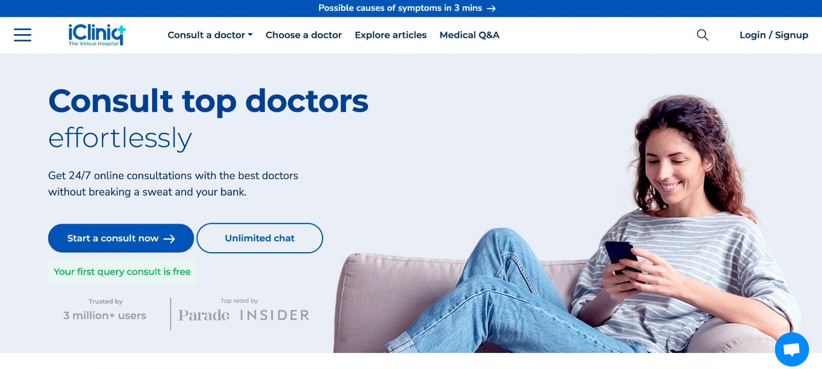Viewport: 822px width, 369px height.
Task: Click the arrow on Start a consult now
Action: (169, 239)
